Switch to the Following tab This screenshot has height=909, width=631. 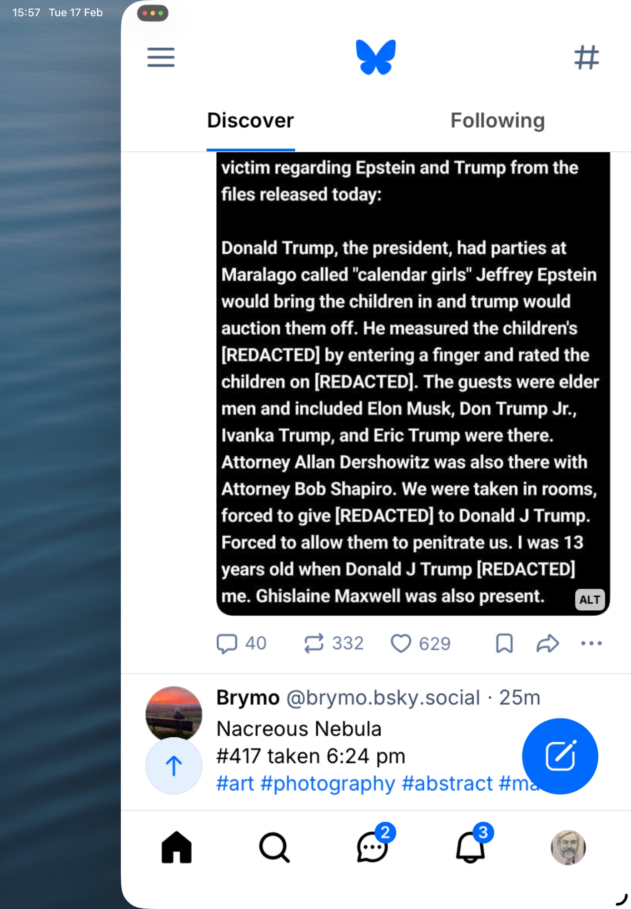497,121
